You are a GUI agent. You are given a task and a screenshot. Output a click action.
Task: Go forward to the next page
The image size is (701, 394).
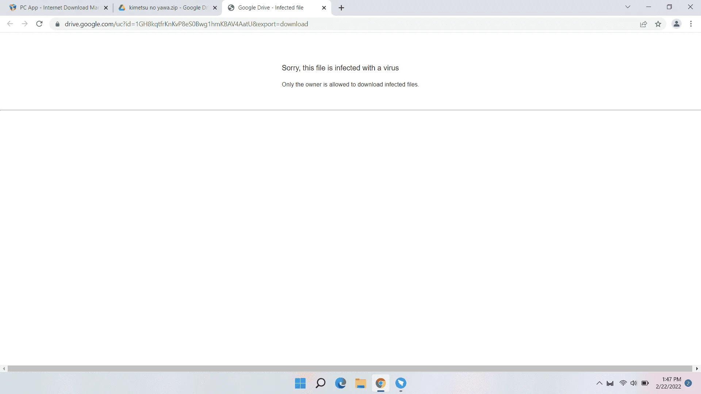point(24,24)
